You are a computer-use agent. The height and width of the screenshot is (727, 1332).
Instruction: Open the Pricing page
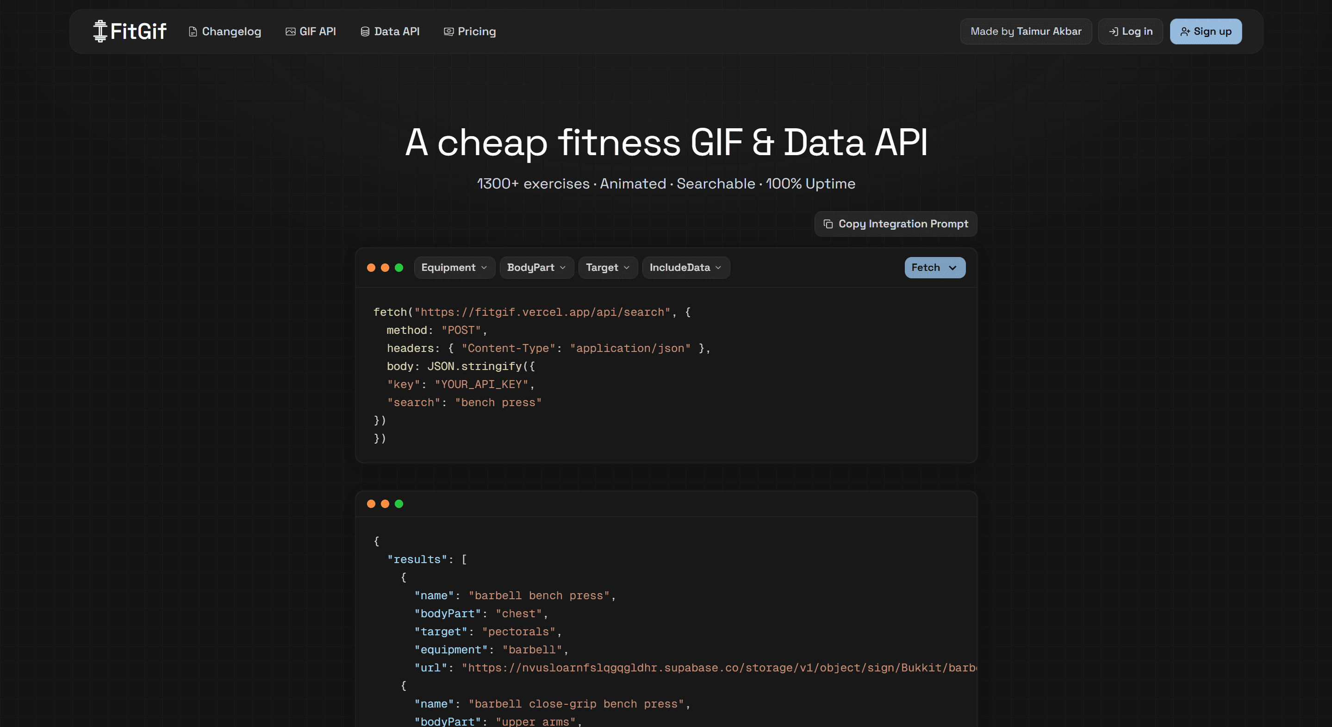point(470,31)
